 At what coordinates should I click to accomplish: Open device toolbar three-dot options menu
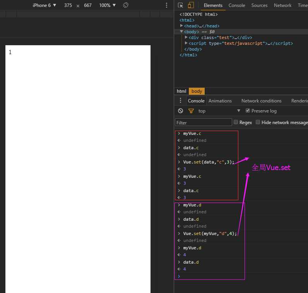point(166,5)
